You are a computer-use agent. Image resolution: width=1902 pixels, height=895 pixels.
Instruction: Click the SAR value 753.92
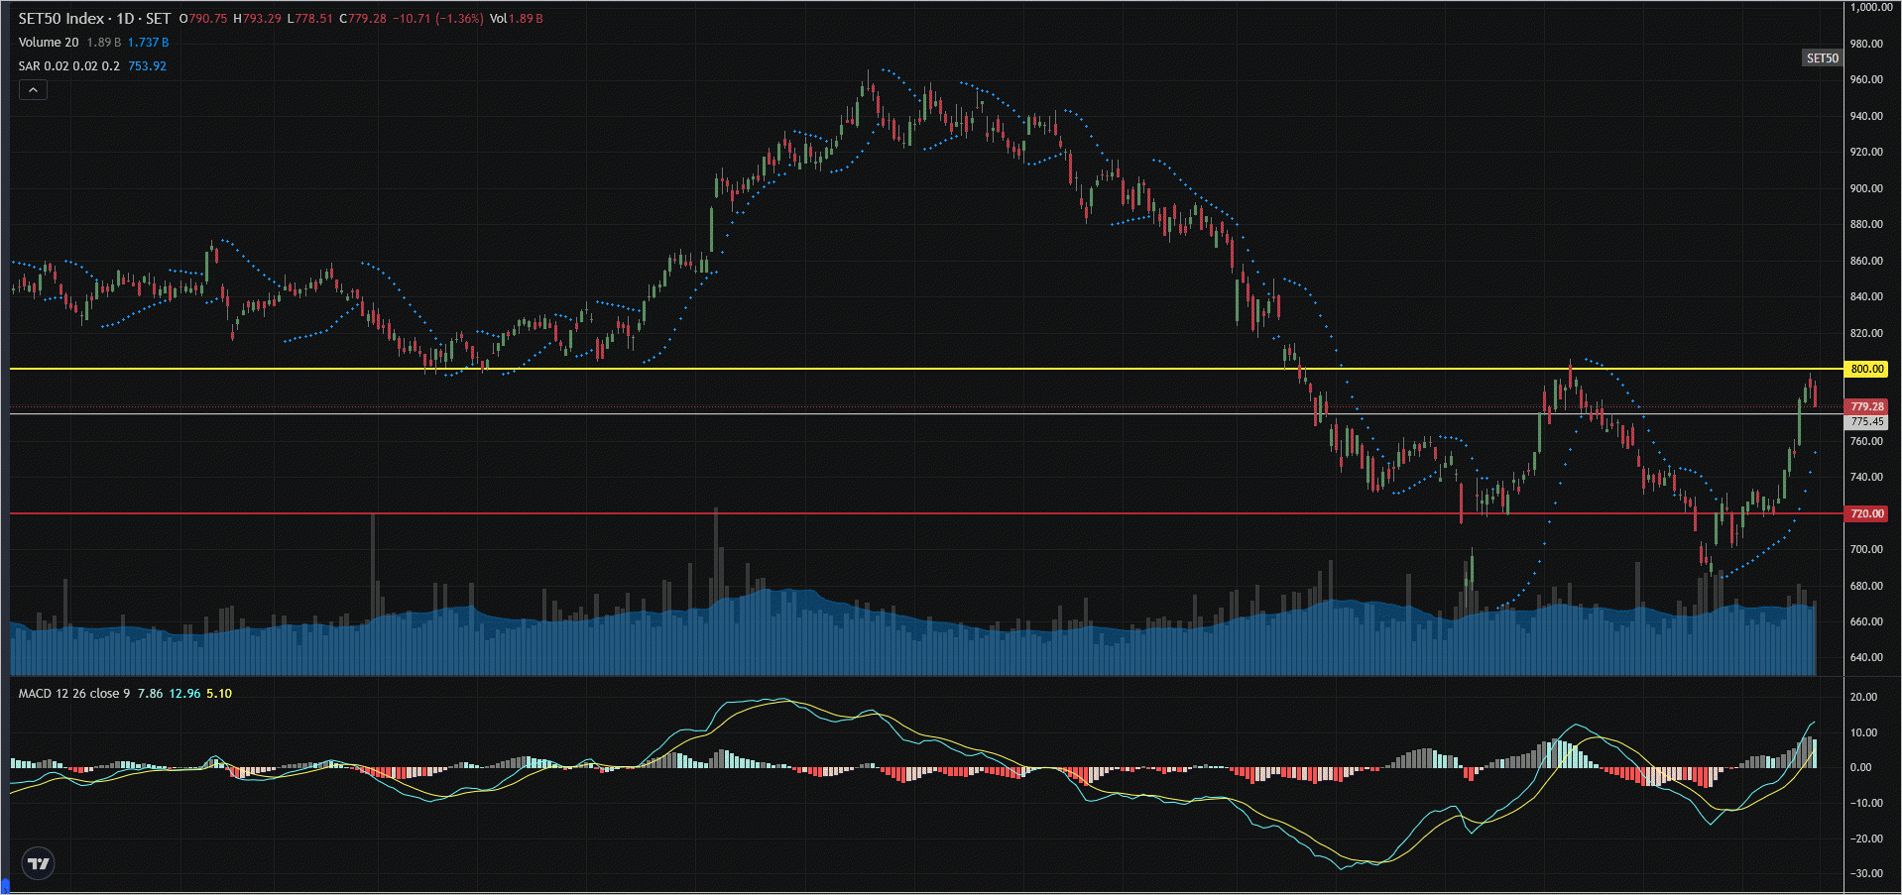147,66
